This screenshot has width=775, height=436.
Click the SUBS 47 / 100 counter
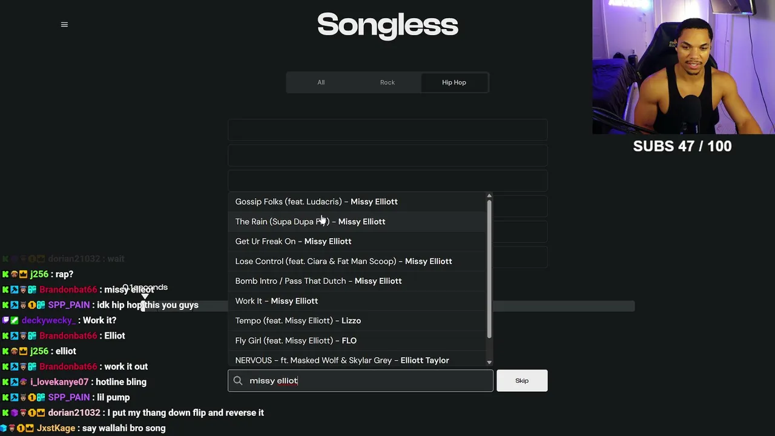[x=682, y=146]
